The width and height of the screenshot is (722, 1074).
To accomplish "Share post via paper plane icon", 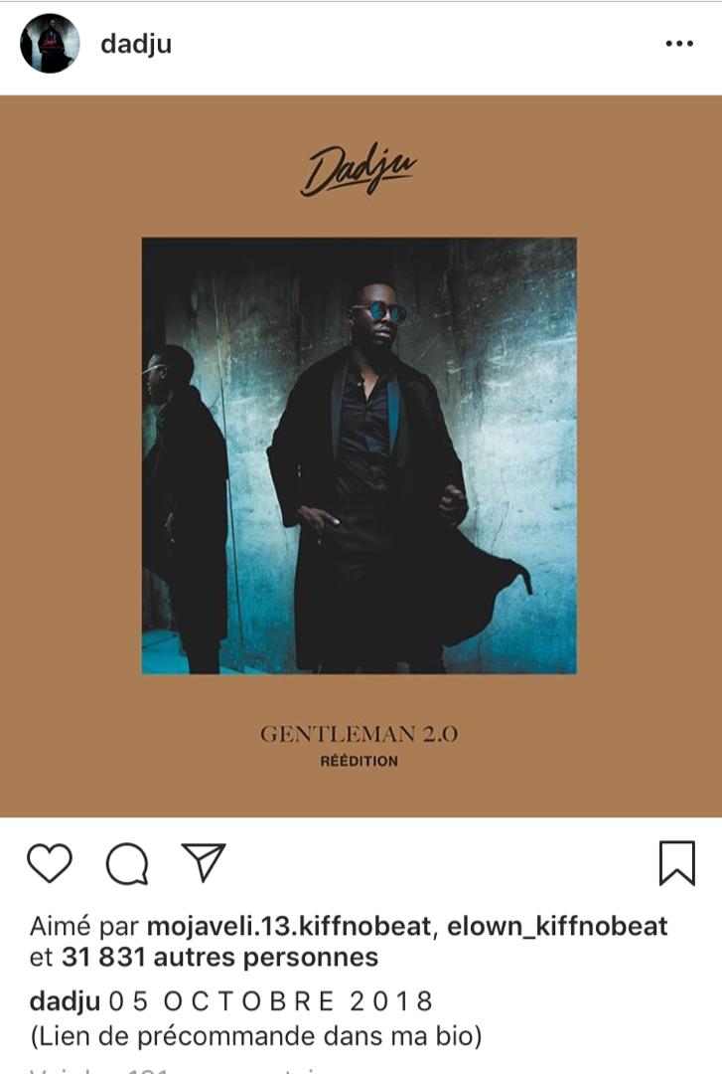I will [204, 861].
